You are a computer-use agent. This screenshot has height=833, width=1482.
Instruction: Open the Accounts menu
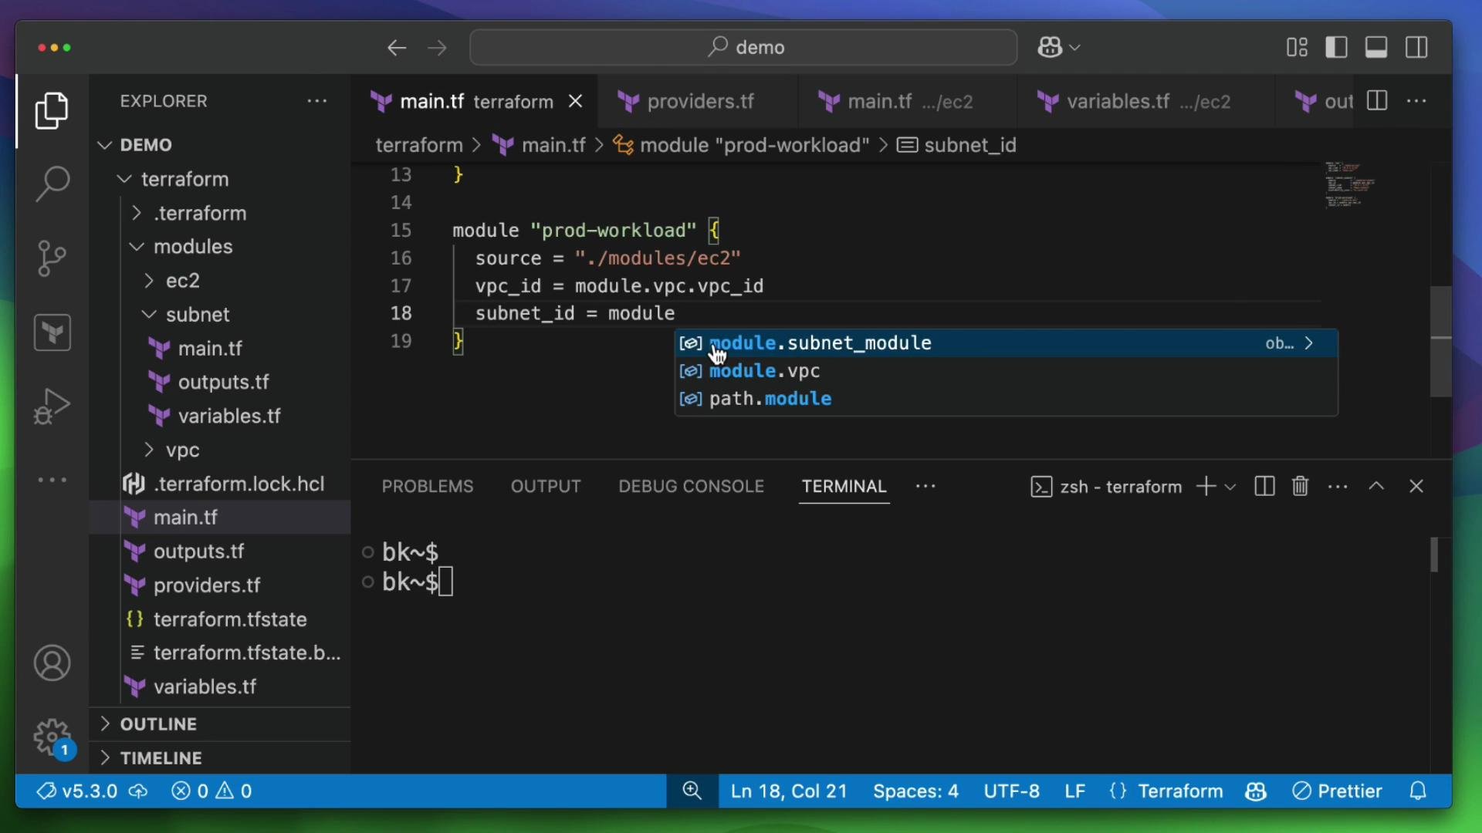tap(52, 663)
